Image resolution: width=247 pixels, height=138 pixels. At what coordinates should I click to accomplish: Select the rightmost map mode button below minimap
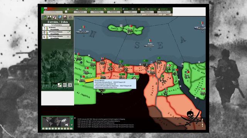71,129
